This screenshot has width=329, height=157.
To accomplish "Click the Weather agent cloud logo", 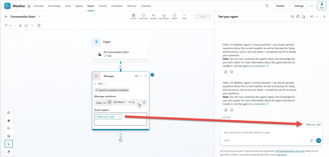I will tap(7, 6).
